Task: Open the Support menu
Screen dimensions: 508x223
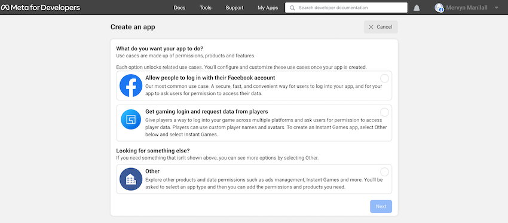Action: (x=234, y=8)
